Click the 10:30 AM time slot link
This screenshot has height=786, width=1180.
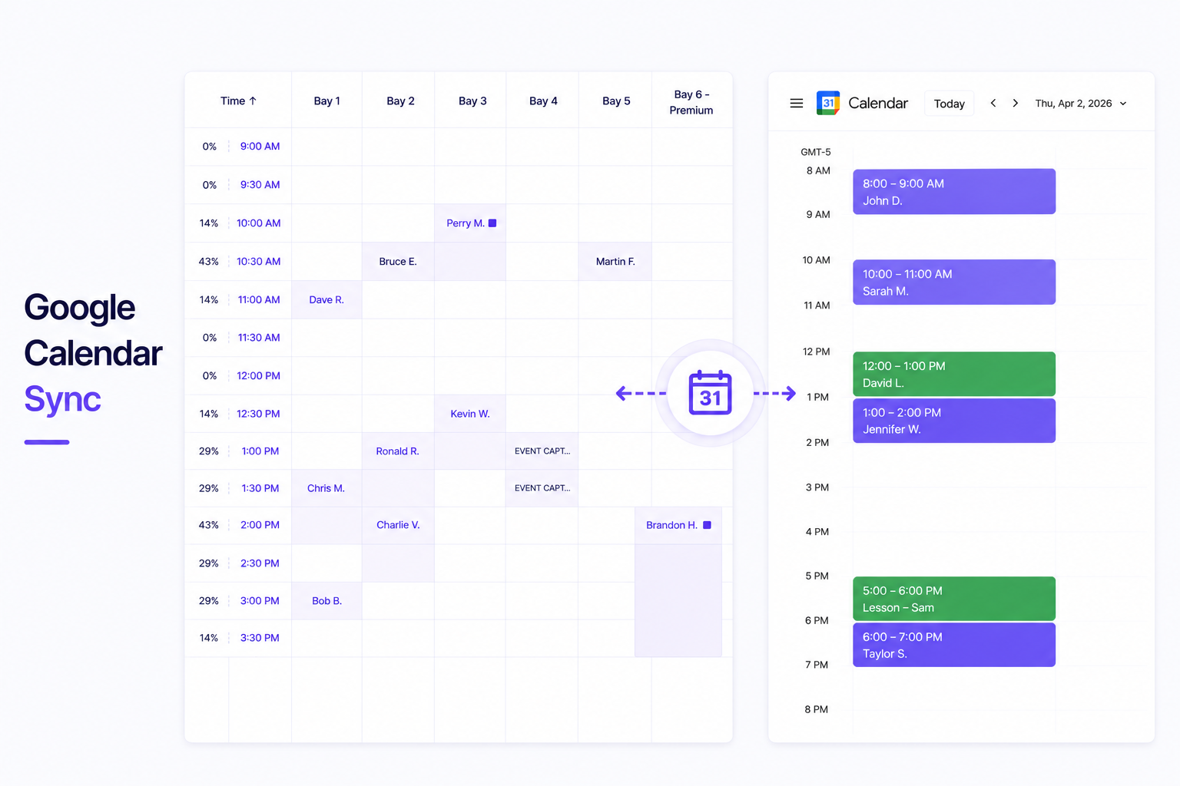coord(259,262)
